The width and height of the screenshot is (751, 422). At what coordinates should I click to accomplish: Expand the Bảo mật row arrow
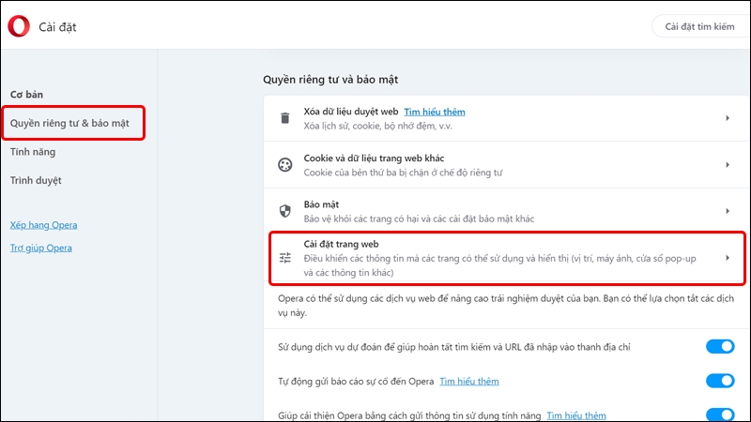(727, 211)
